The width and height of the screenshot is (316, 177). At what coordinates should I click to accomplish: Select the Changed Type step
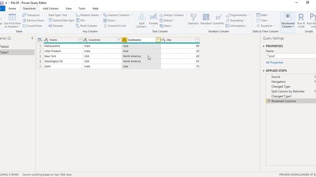[x=291, y=87]
